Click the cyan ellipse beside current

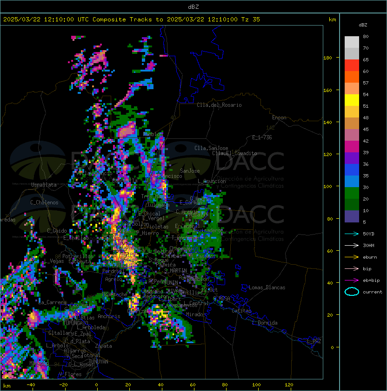(x=352, y=292)
